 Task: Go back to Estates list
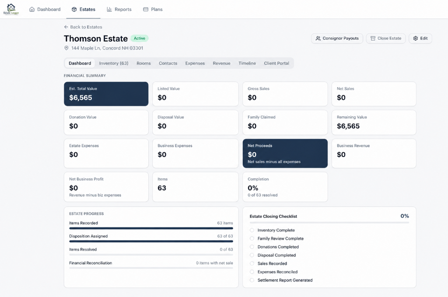83,27
